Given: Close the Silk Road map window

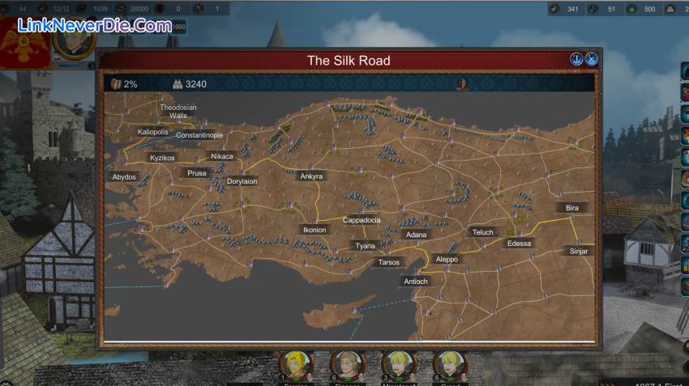Looking at the screenshot, I should 592,59.
